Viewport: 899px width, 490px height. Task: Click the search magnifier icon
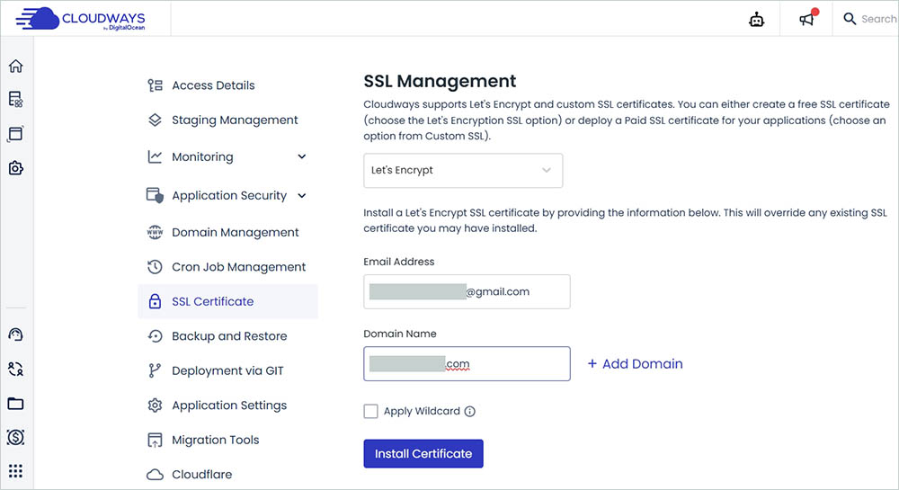pyautogui.click(x=850, y=18)
